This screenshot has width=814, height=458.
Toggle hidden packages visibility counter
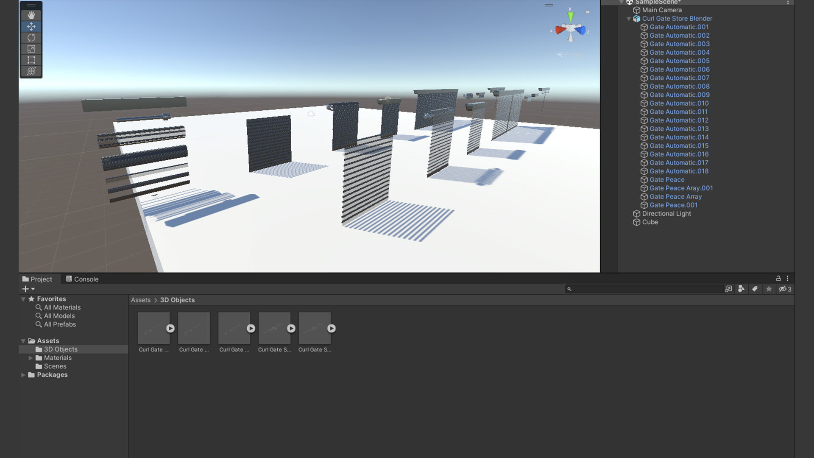tap(785, 289)
